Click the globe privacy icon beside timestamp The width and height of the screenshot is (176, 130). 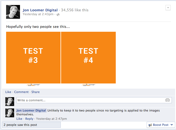[58, 14]
